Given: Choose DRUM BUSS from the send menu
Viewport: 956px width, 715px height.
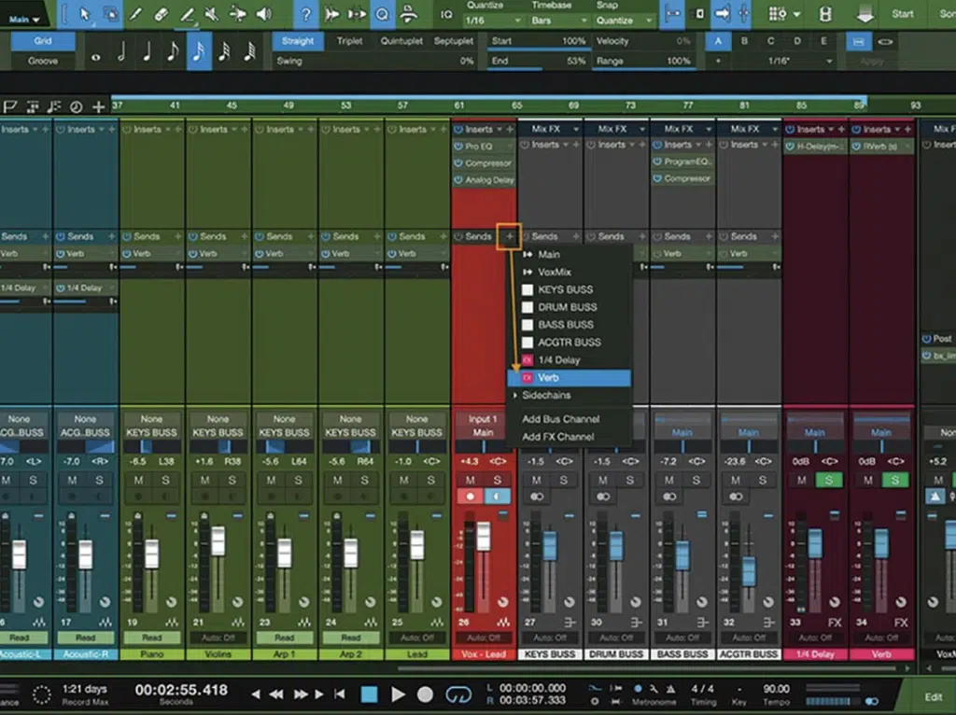Looking at the screenshot, I should pyautogui.click(x=569, y=307).
